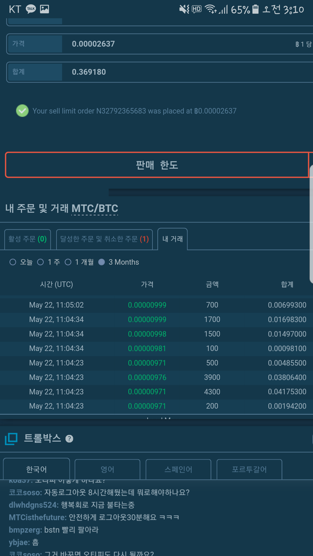The width and height of the screenshot is (313, 556).
Task: Click chat username dlwhdgns524
Action: point(34,505)
